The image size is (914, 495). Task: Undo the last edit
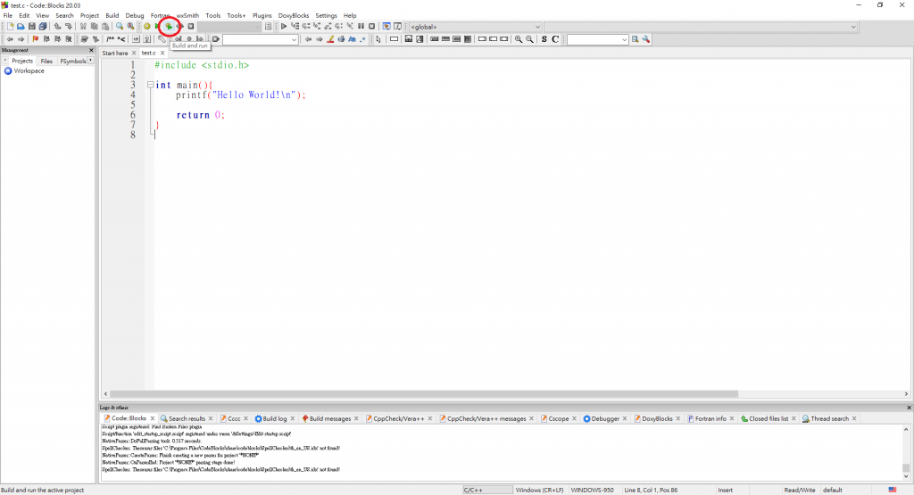[57, 27]
